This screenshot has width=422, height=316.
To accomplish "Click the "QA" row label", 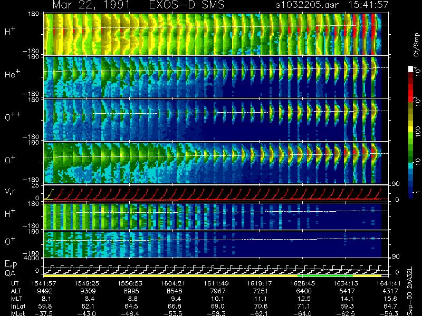I will 10,273.
